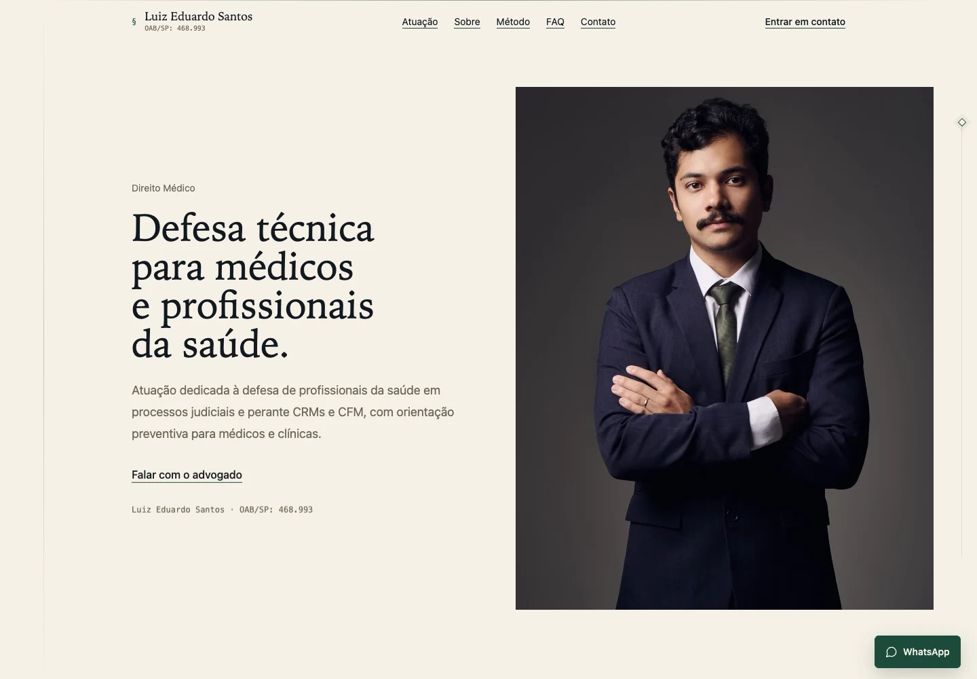The image size is (977, 679).
Task: Click the Direito Médico label
Action: tap(164, 188)
